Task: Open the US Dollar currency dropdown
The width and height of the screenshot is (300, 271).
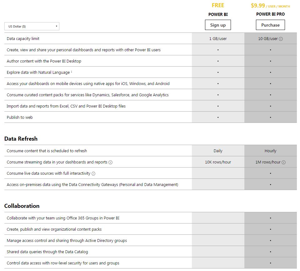Action: pyautogui.click(x=32, y=26)
